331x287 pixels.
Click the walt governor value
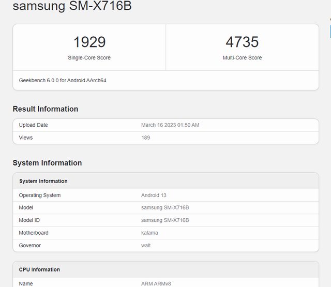146,245
